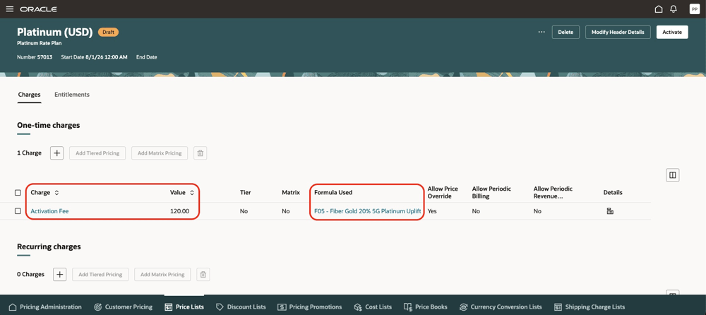Click one-time Add Tiered Pricing button
The height and width of the screenshot is (315, 706).
pyautogui.click(x=97, y=153)
